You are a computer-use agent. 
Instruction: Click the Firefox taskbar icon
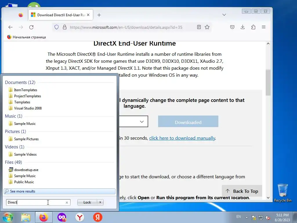point(44,217)
